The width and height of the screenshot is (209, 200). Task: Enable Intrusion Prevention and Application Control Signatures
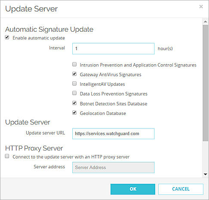(x=74, y=64)
